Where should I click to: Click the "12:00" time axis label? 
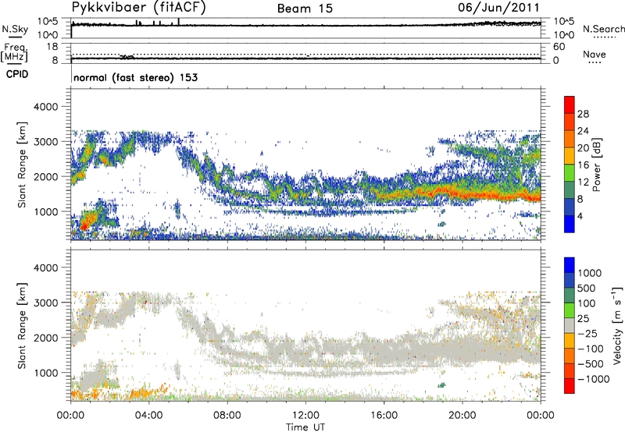[305, 416]
